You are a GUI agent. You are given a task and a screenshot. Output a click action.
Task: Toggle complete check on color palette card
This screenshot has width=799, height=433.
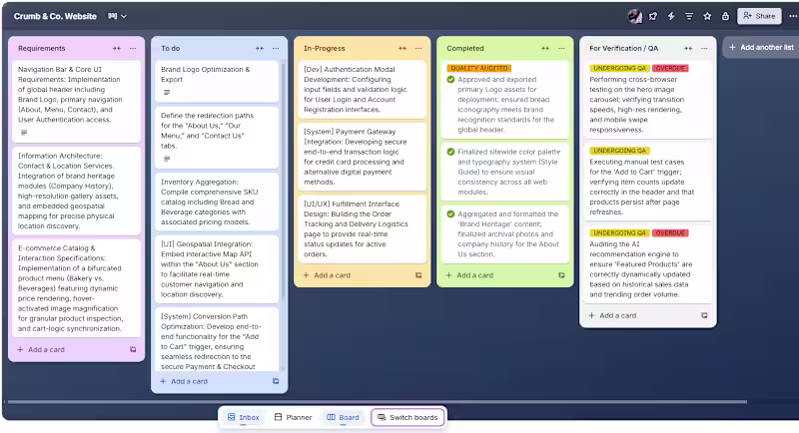pos(450,152)
